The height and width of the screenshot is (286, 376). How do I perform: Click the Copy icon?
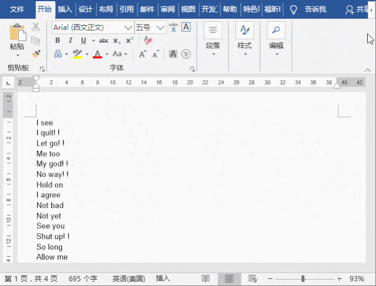tap(36, 41)
